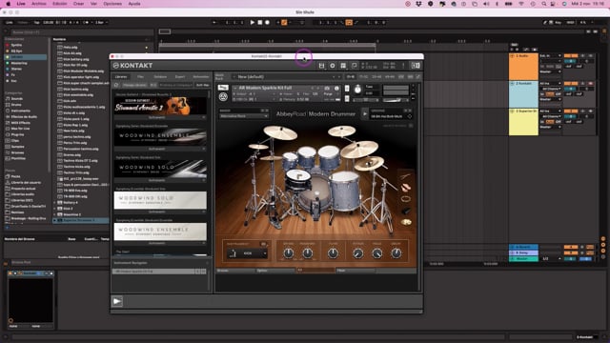Click the Record button in Ableton transport
This screenshot has width=610, height=343.
(267, 23)
